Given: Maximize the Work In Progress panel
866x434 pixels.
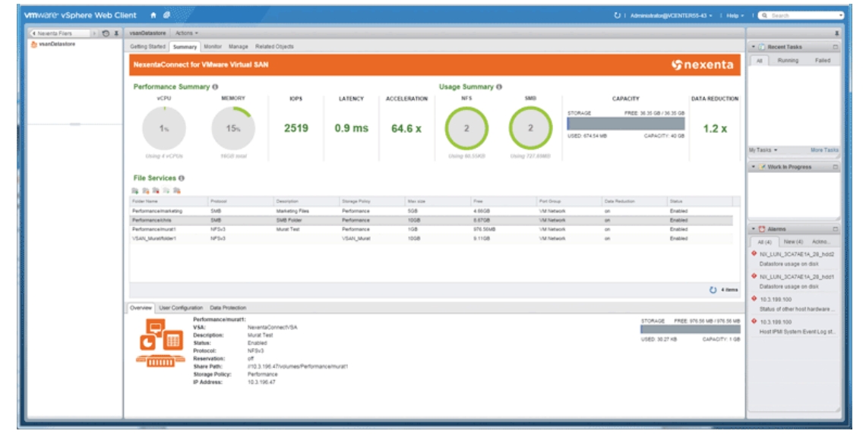Looking at the screenshot, I should 835,166.
